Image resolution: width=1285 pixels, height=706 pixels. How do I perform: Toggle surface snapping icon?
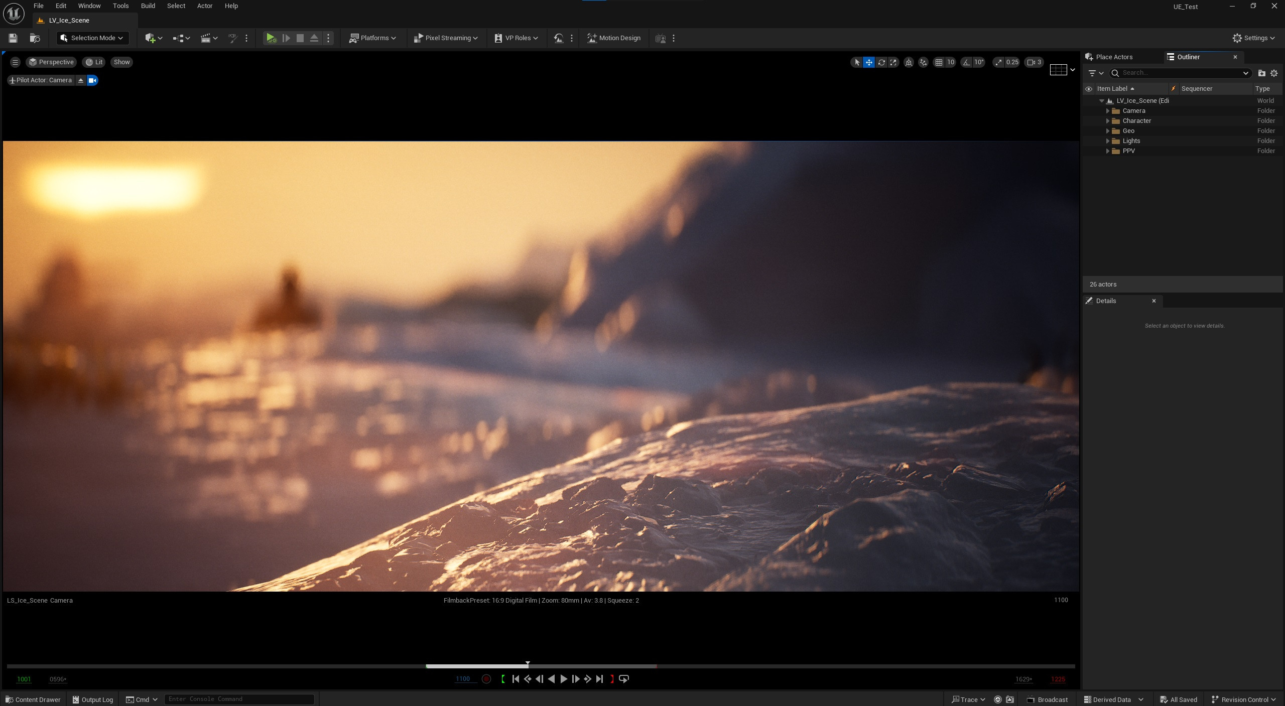(x=923, y=62)
